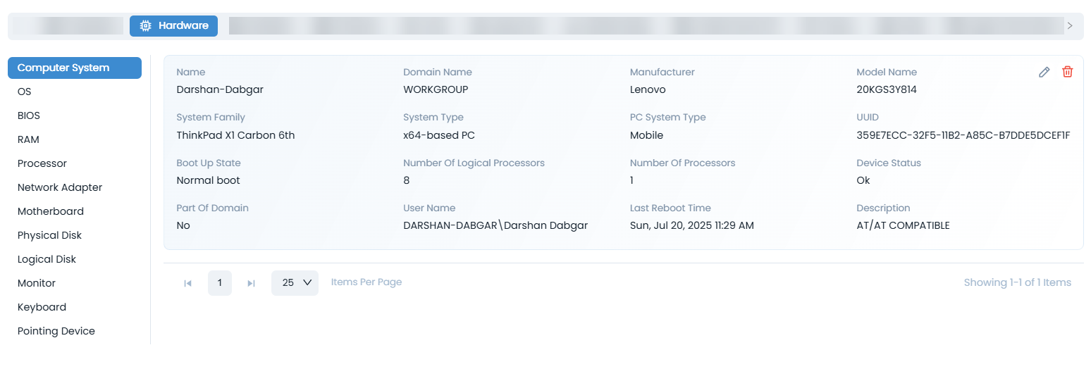Show Logical Disk information

point(47,260)
